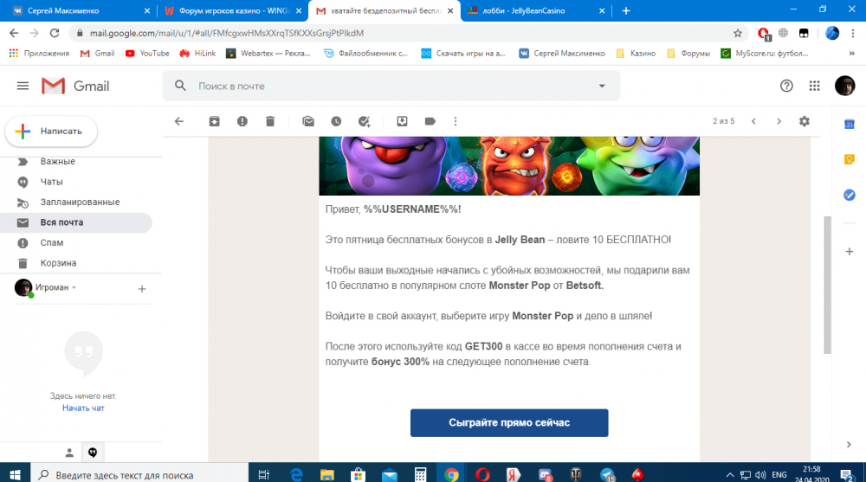Add this email to Tasks
Image resolution: width=866 pixels, height=482 pixels.
(364, 121)
